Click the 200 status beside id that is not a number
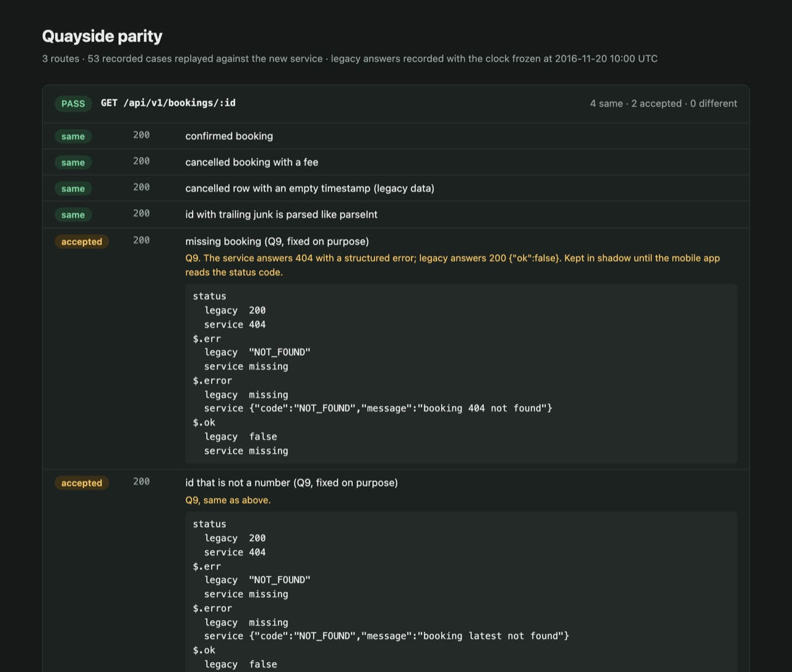Viewport: 792px width, 672px height. 141,481
